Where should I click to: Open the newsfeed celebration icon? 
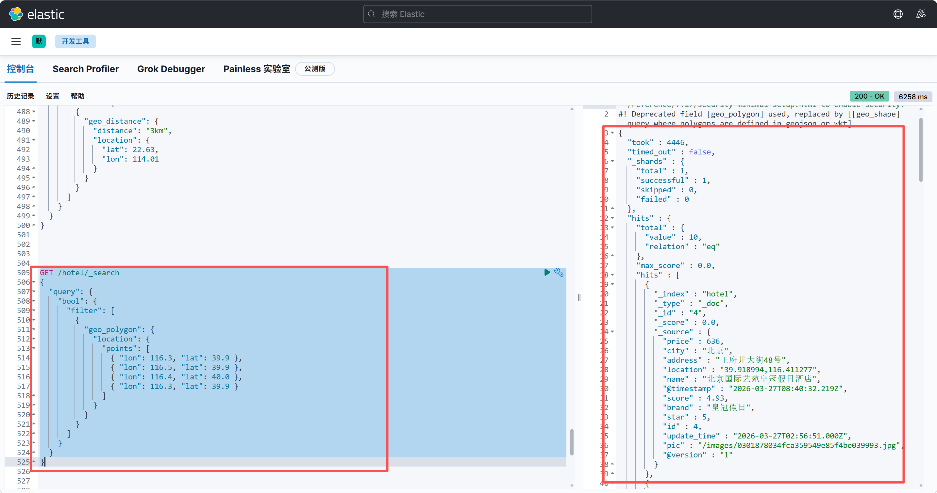(x=921, y=14)
